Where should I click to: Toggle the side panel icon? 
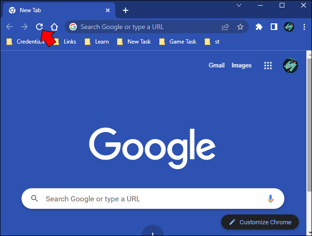[x=274, y=27]
